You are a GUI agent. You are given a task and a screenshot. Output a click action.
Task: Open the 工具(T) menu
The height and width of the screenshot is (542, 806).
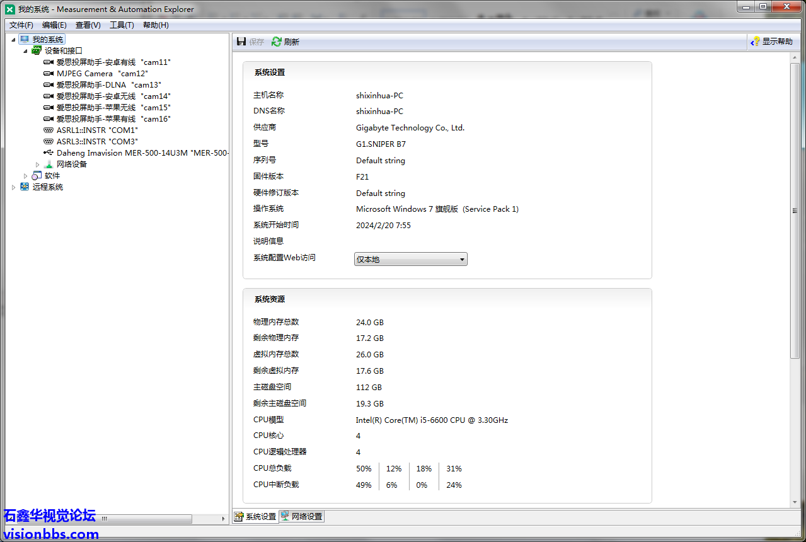point(122,25)
